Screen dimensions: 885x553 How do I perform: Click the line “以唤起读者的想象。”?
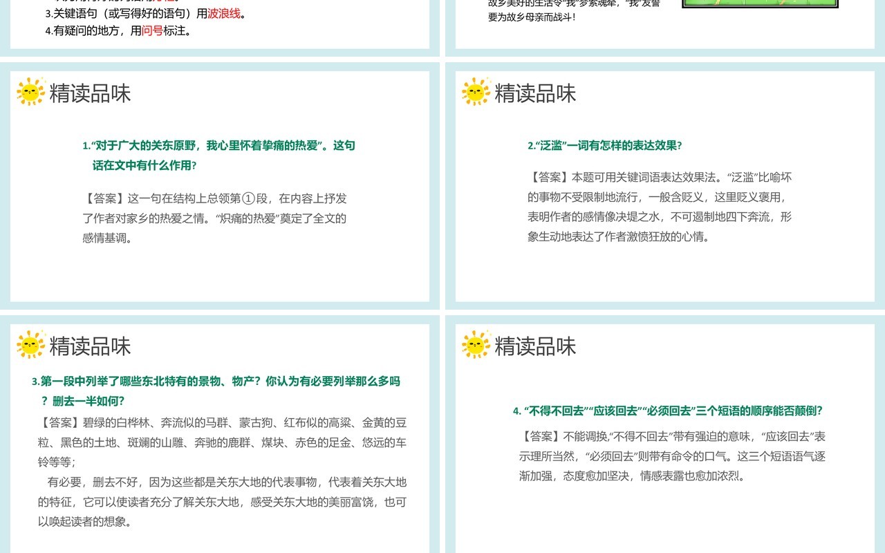point(84,522)
